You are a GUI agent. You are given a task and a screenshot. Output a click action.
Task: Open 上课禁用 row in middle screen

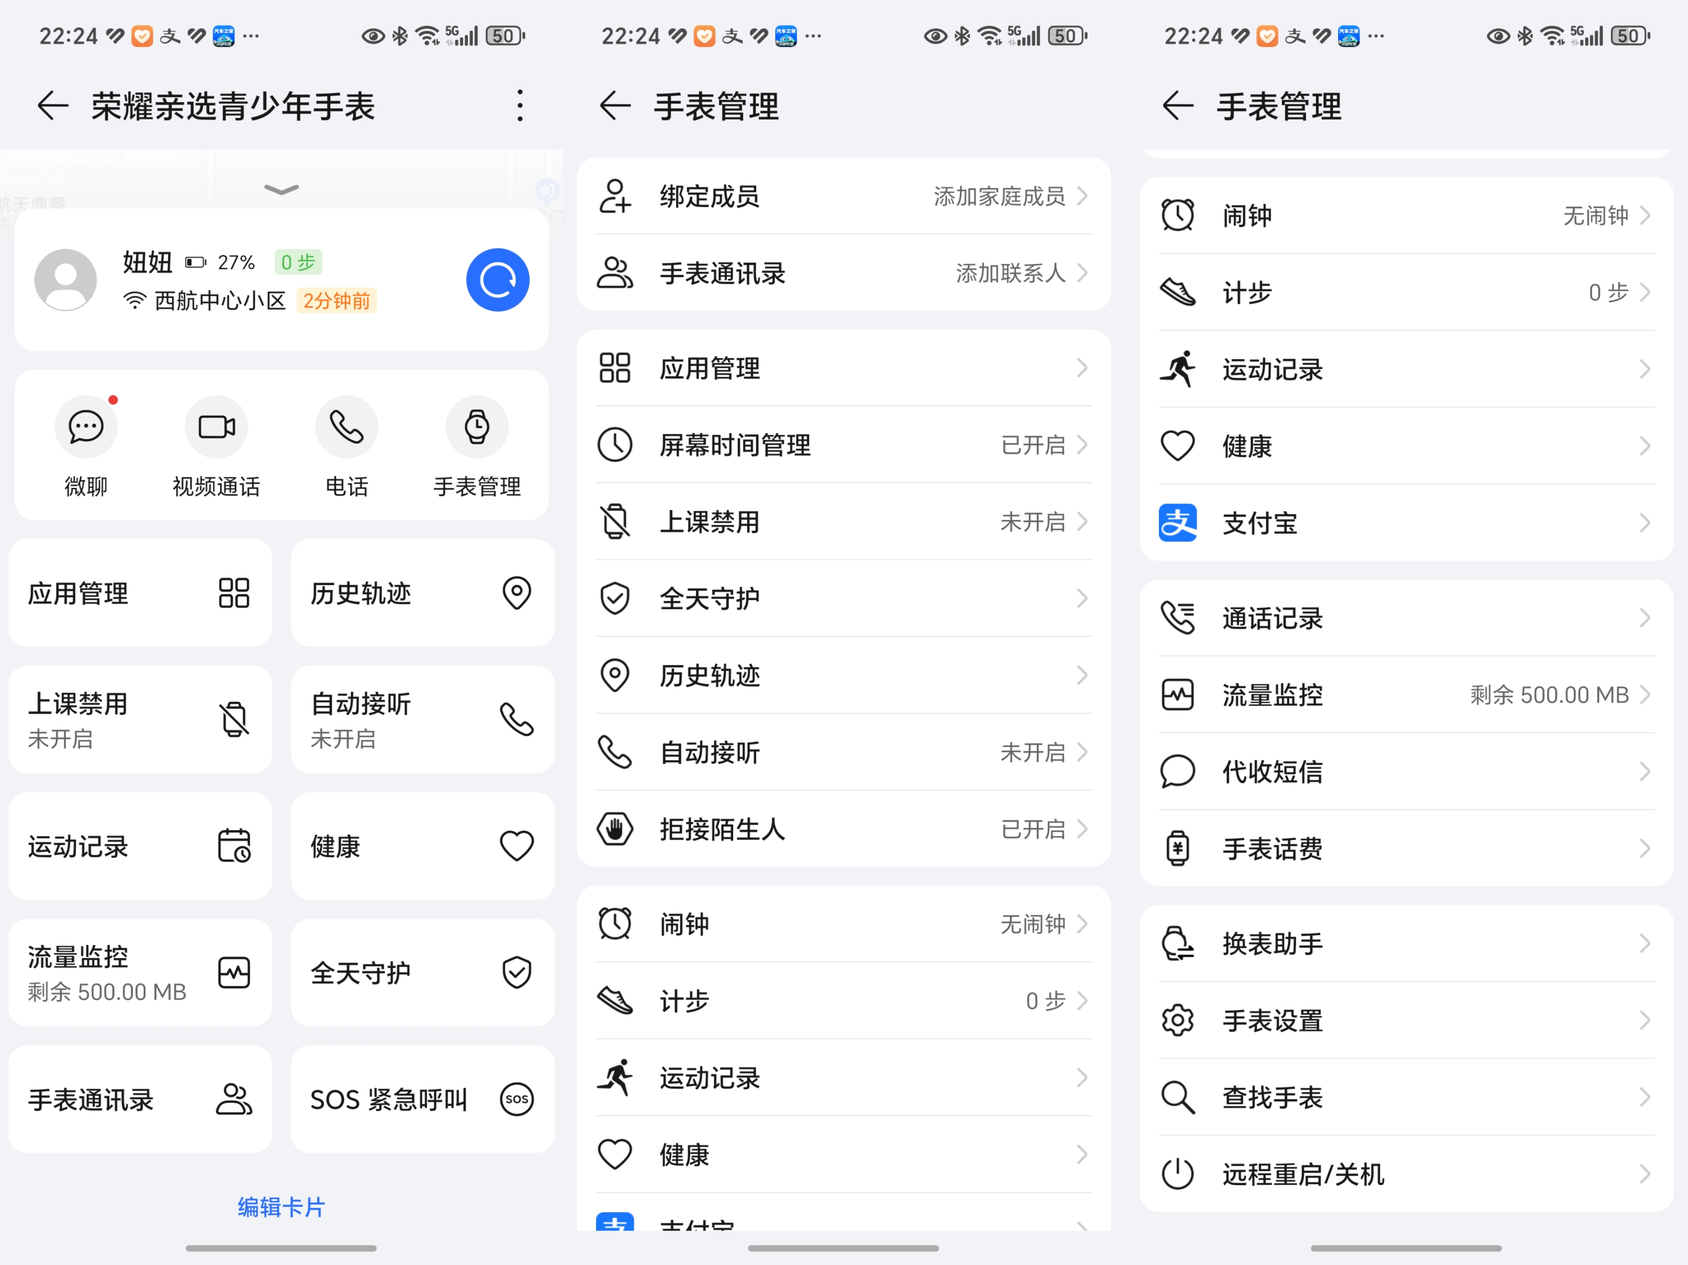[844, 522]
